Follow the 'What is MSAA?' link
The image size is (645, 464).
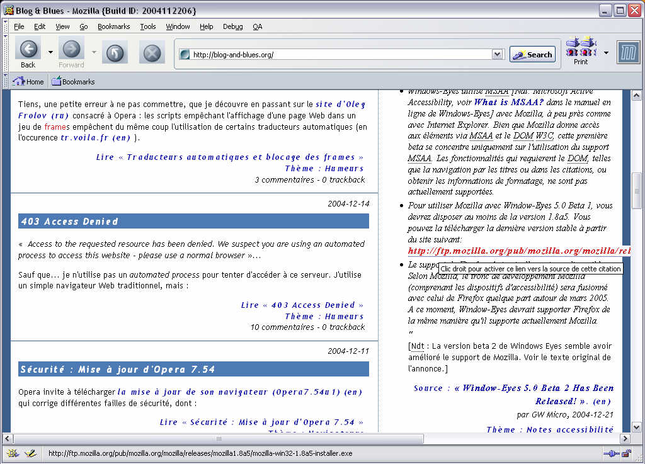pyautogui.click(x=509, y=103)
